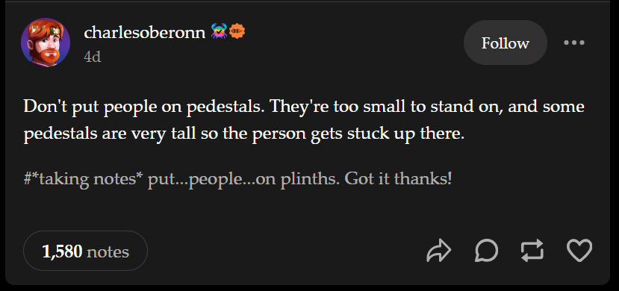The height and width of the screenshot is (291, 619).
Task: Reblog the post with the reblog icon
Action: [532, 251]
